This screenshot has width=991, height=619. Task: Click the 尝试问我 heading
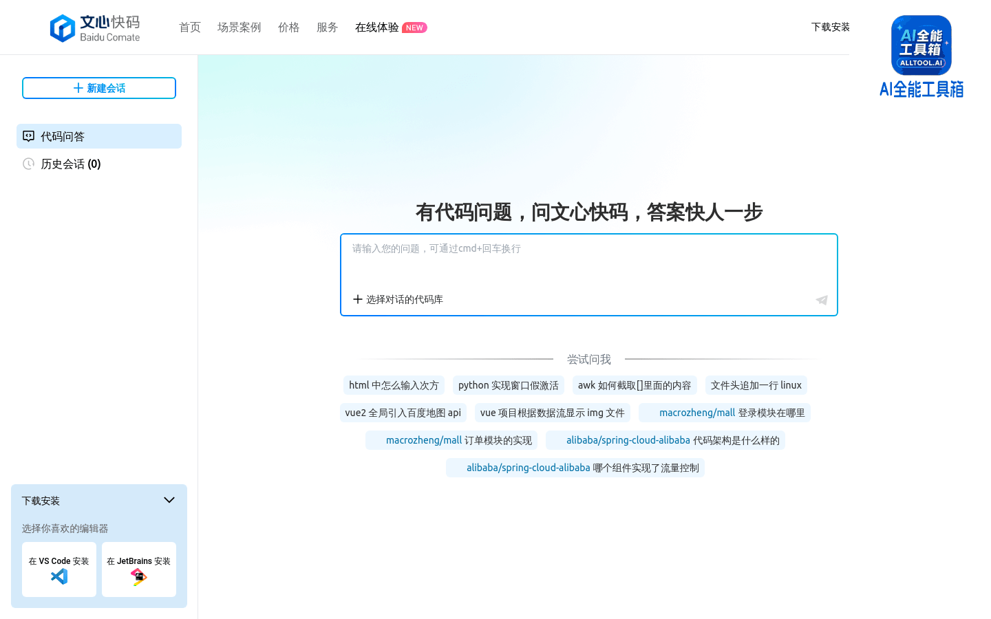click(589, 359)
